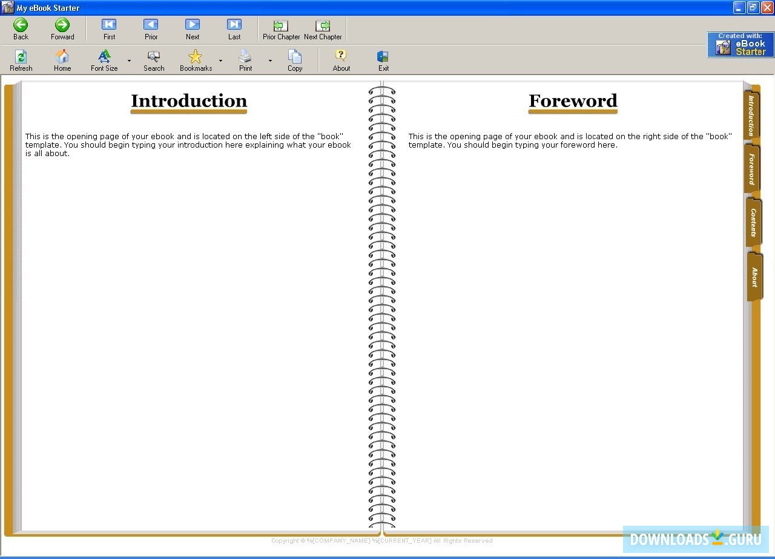775x559 pixels.
Task: Click the Back navigation arrow
Action: tap(21, 29)
